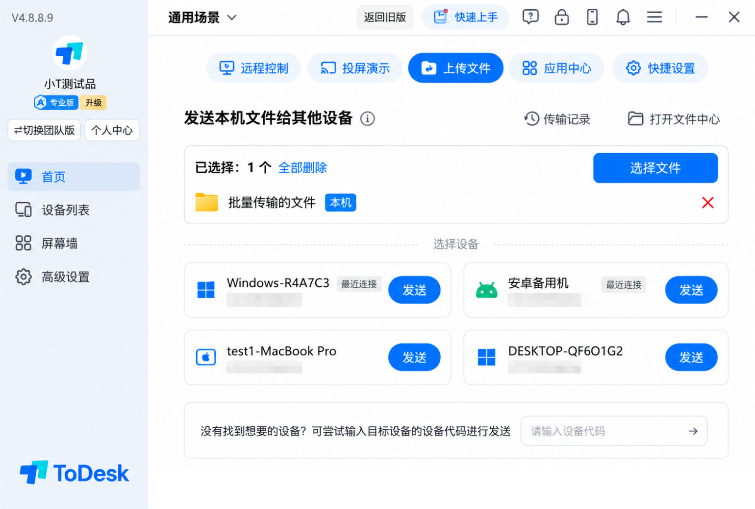Focus the 请输入设备代码 input field
Image resolution: width=755 pixels, height=509 pixels.
click(x=614, y=431)
